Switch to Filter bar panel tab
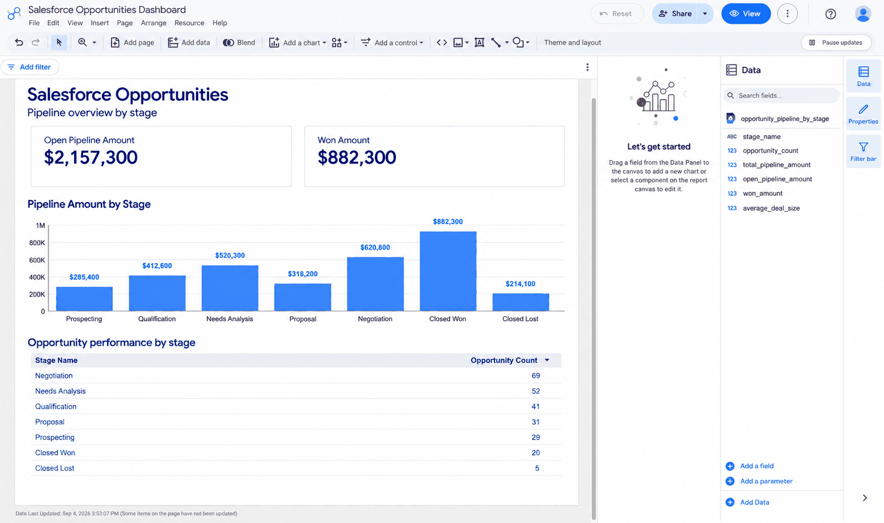This screenshot has height=523, width=884. click(864, 151)
